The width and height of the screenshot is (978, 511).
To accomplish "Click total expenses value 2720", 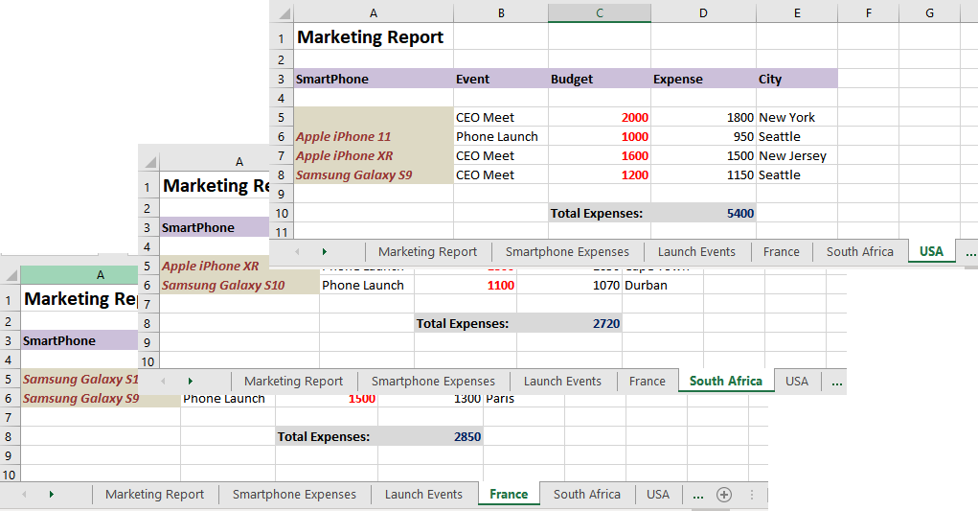I will click(x=569, y=324).
